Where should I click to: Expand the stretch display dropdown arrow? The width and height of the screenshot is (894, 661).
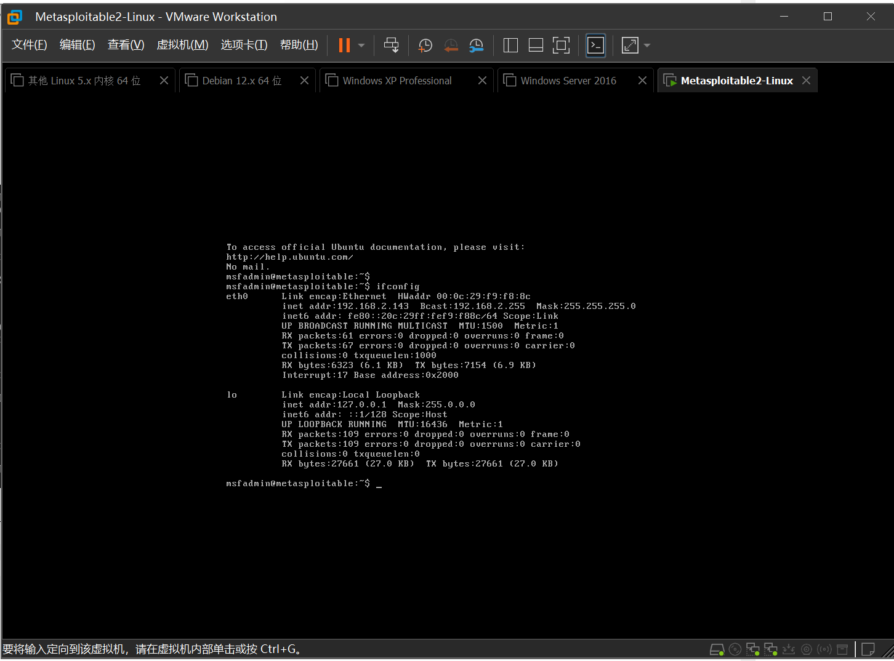click(x=647, y=46)
